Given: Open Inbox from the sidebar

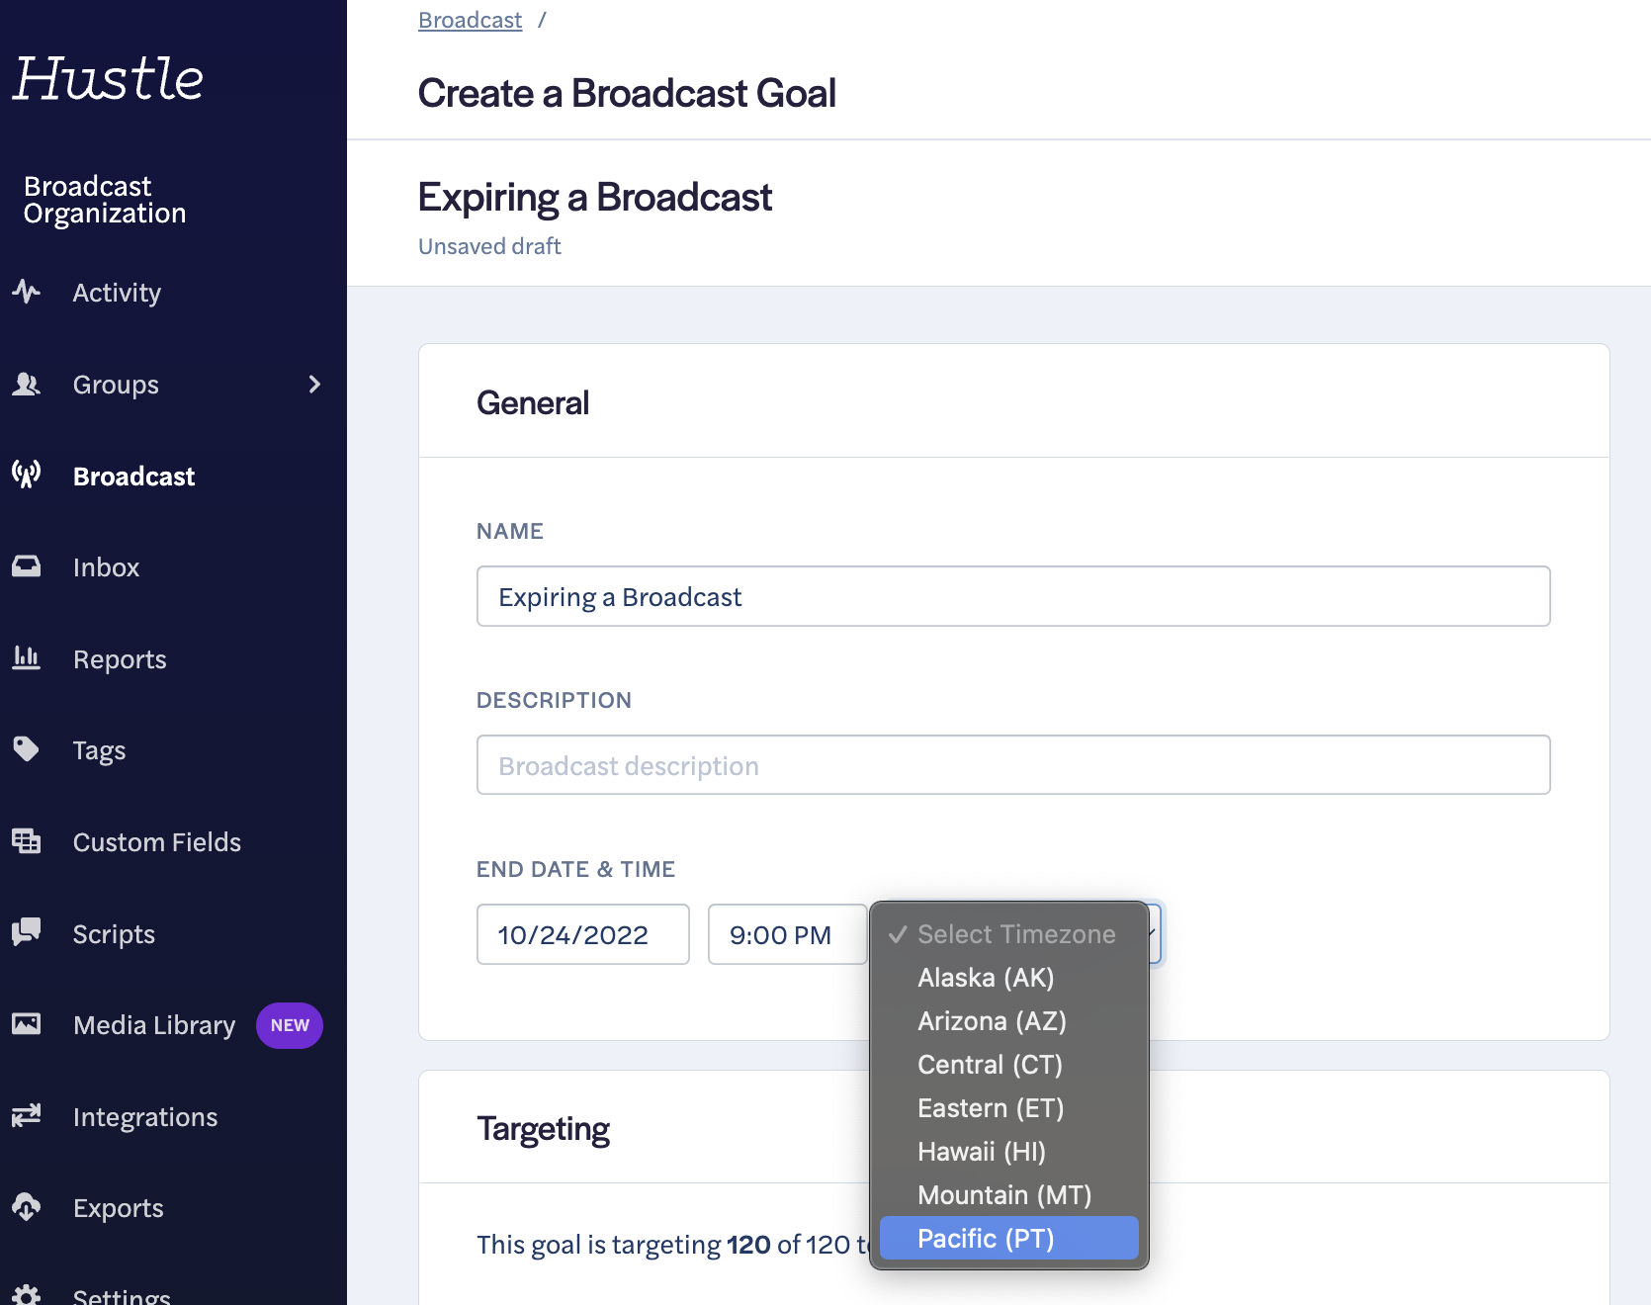Looking at the screenshot, I should (x=106, y=567).
